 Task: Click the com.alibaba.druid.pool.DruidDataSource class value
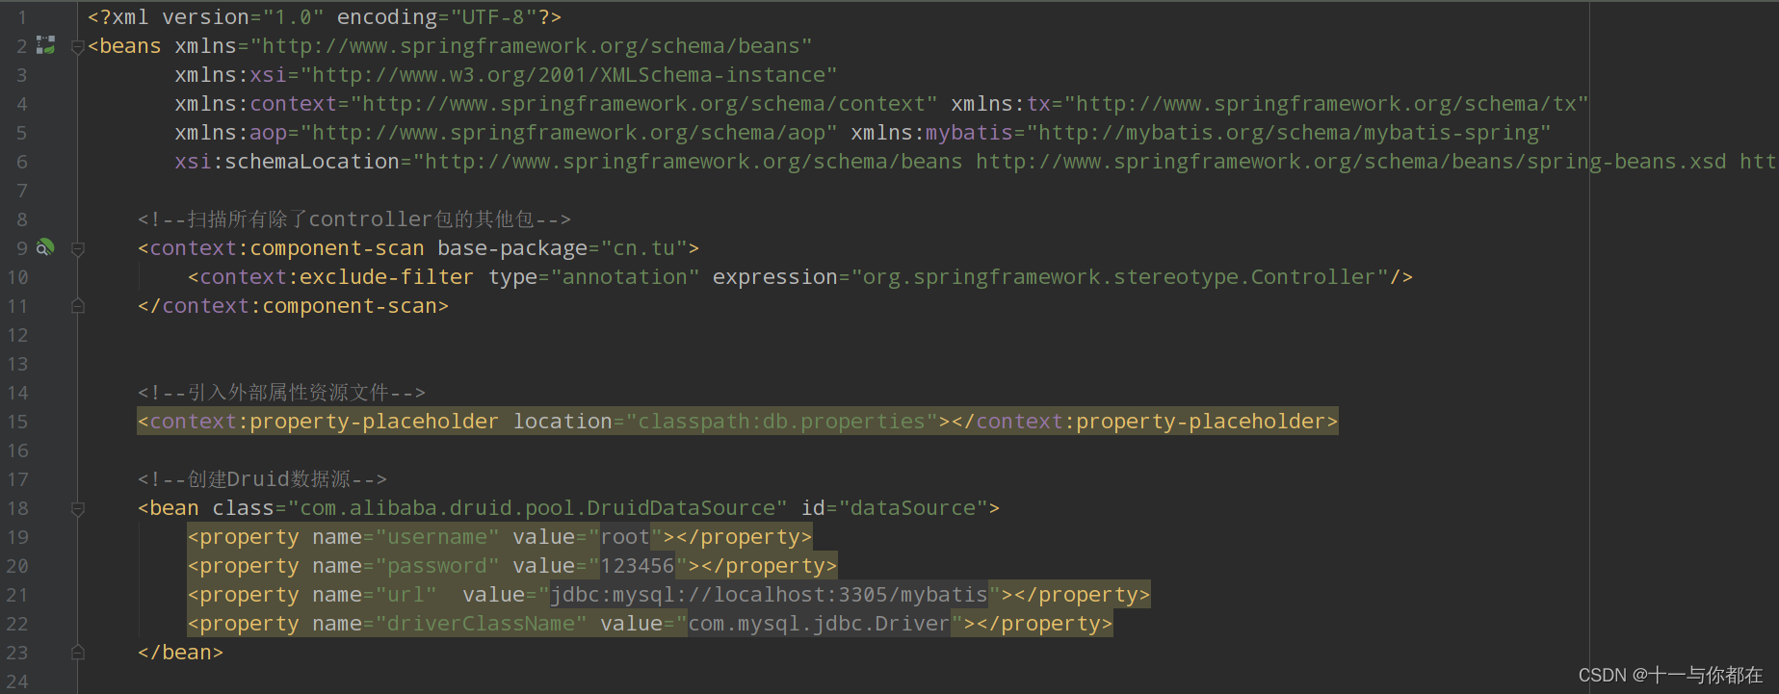[537, 508]
